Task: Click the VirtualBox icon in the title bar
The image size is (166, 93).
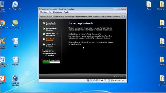Action: coord(40,9)
